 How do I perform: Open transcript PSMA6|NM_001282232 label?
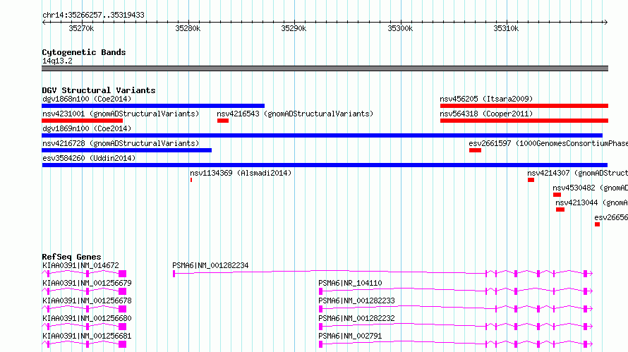tap(356, 318)
